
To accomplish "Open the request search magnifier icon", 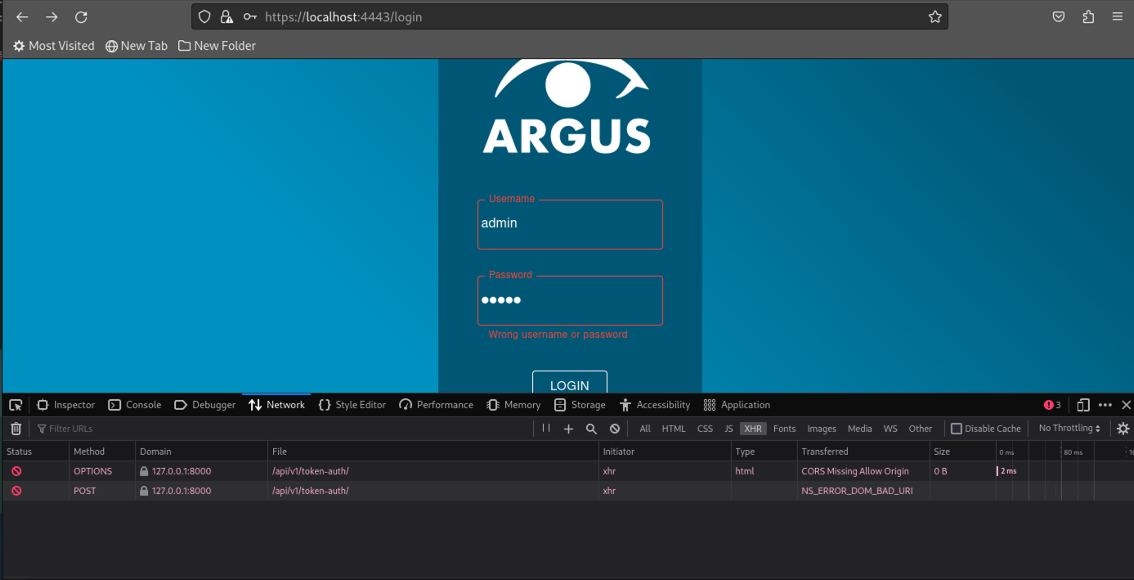I will pos(591,428).
